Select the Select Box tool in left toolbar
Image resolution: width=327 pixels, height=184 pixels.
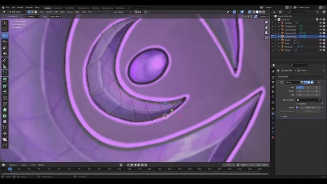point(5,23)
